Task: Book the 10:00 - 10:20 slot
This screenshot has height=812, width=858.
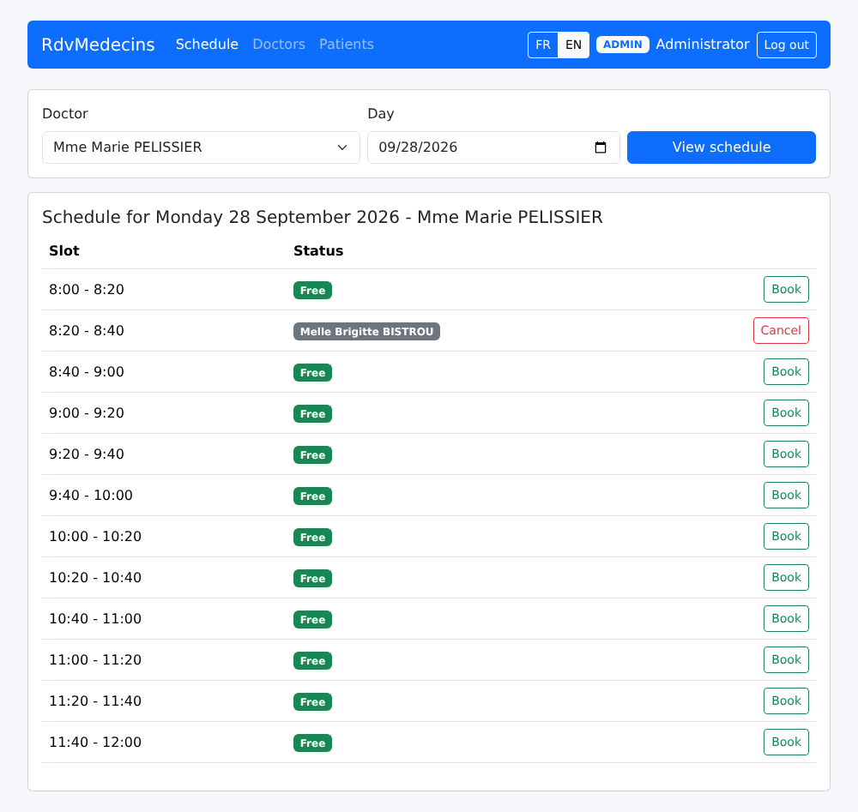Action: (x=786, y=537)
